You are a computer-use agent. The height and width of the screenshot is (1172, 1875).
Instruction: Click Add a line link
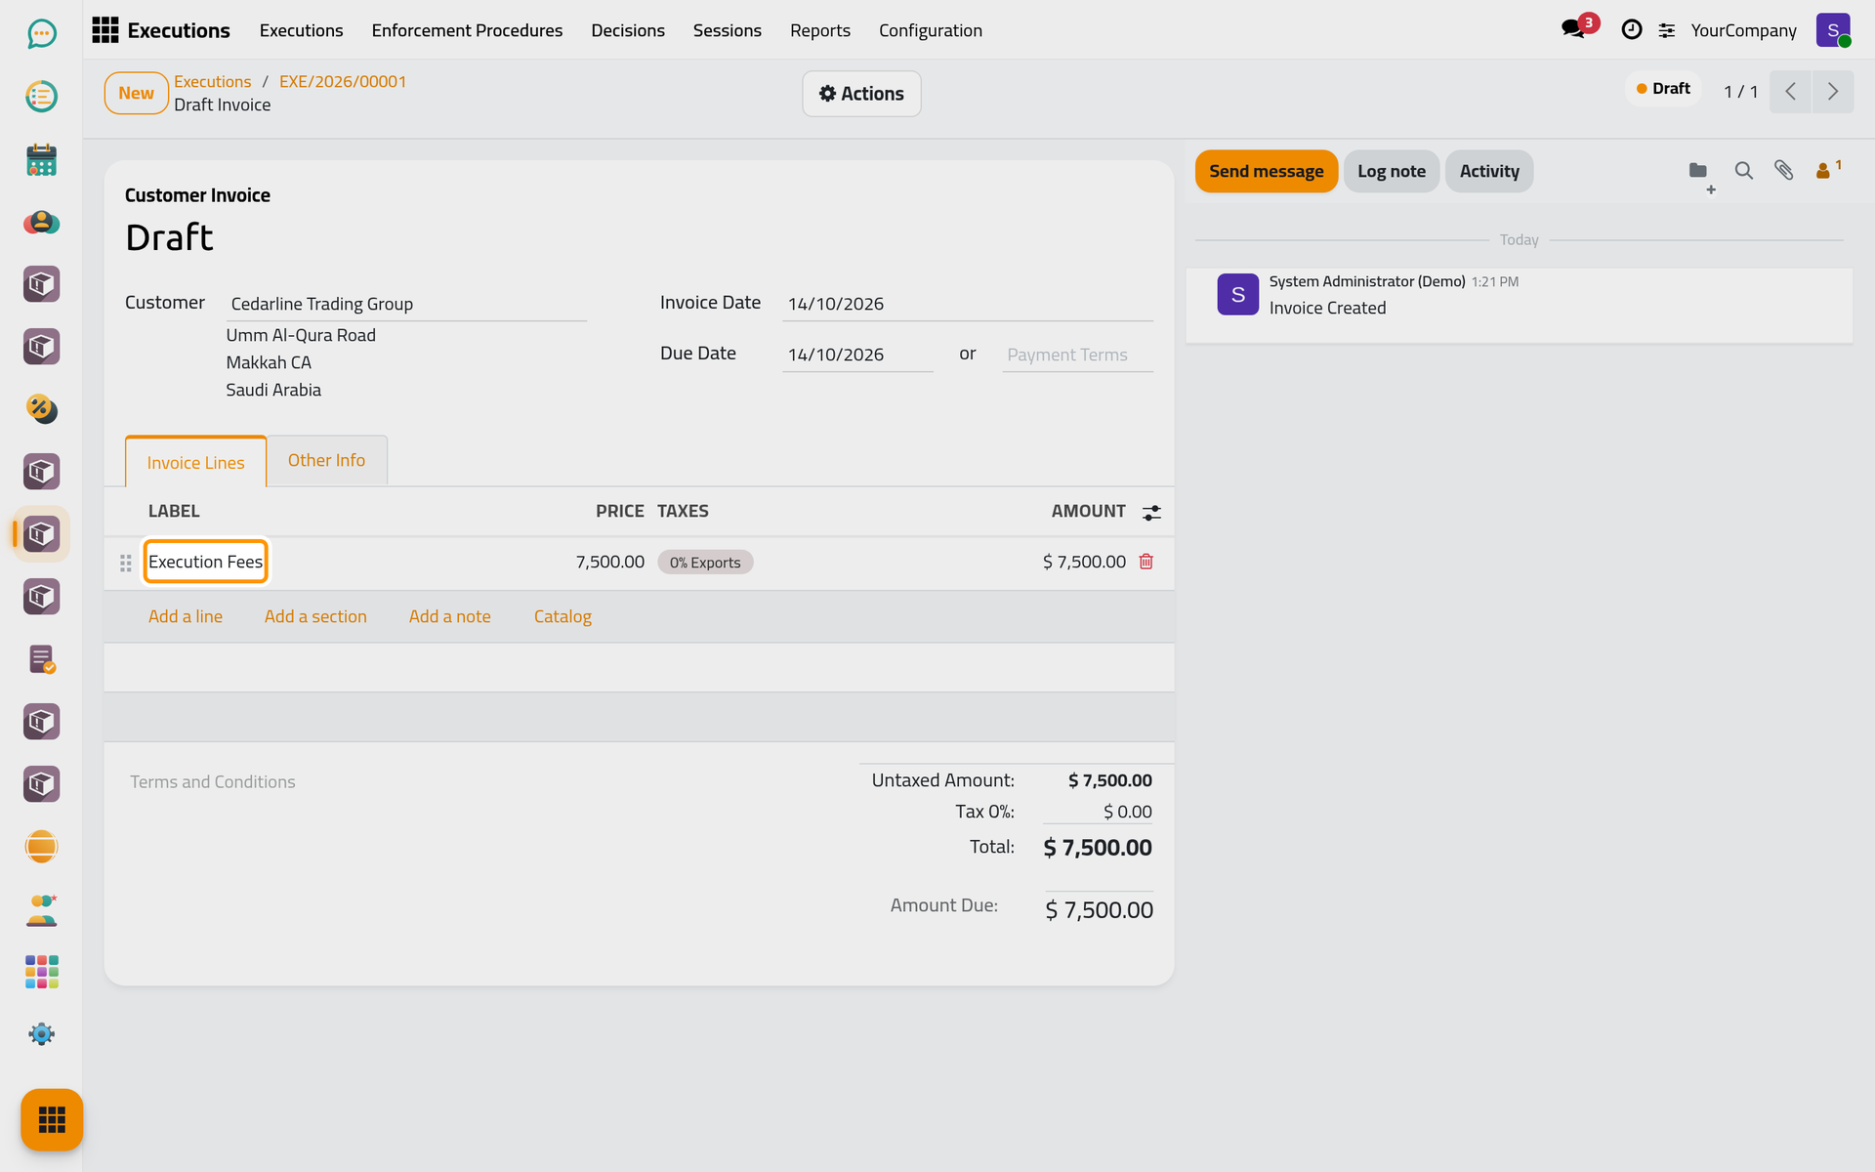185,616
